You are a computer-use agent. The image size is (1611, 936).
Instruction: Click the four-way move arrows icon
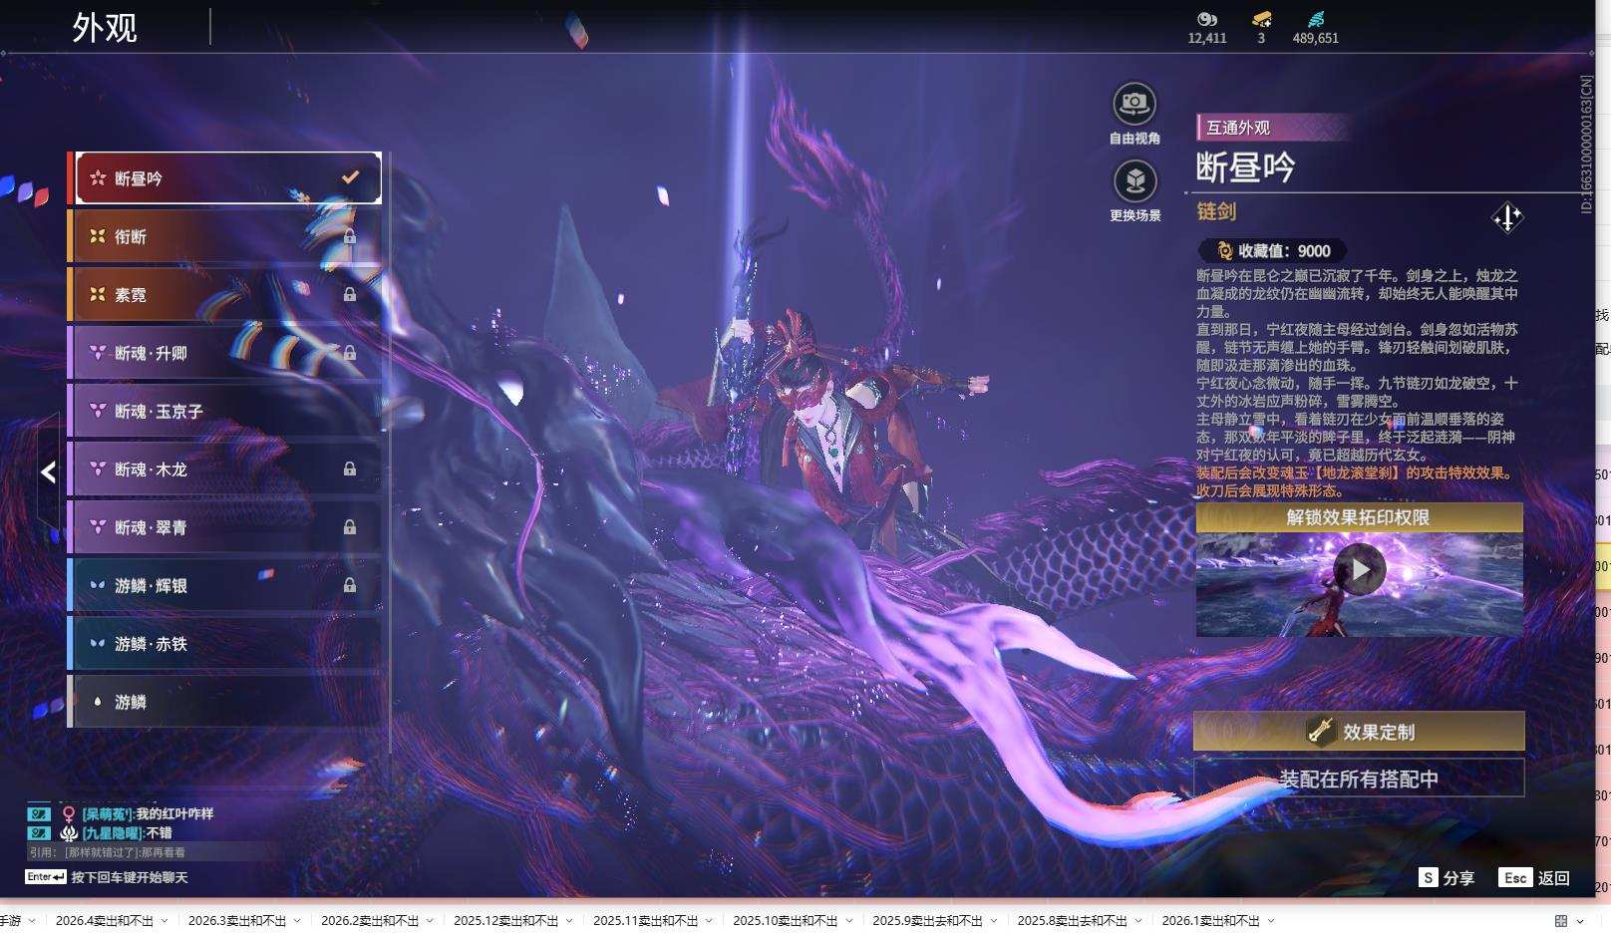click(1507, 217)
